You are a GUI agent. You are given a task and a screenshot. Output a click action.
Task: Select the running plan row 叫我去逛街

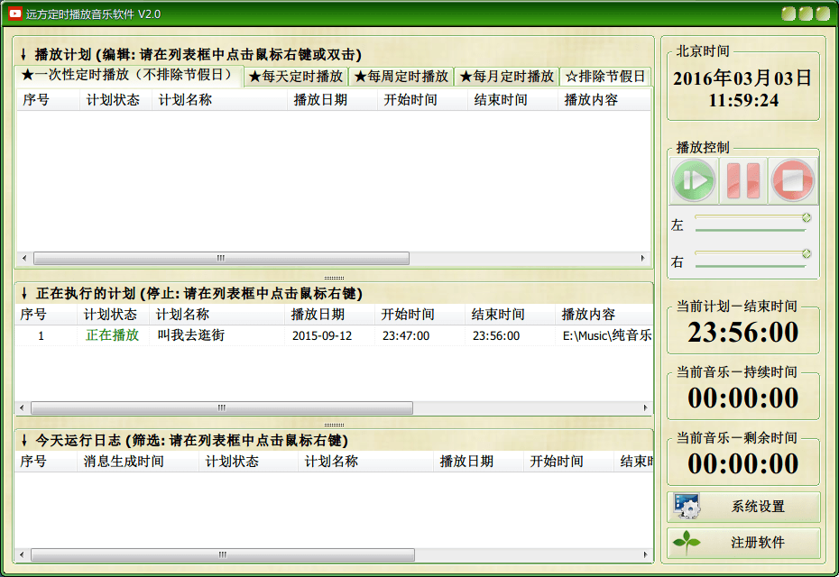[190, 335]
